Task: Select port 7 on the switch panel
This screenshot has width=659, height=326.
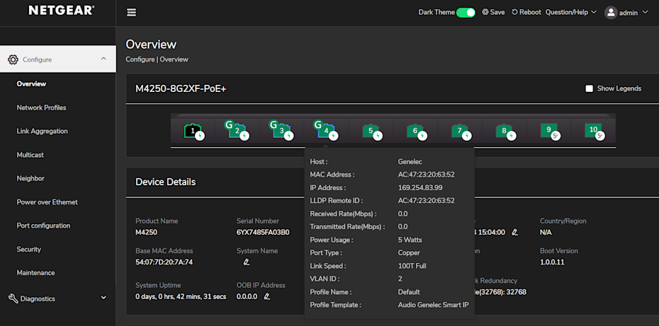Action: tap(460, 131)
